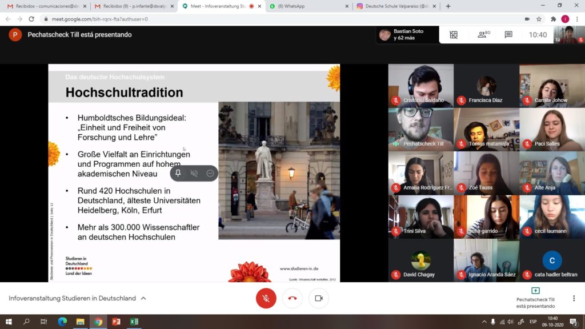Switch to the WhatsApp tab
This screenshot has width=585, height=329.
point(308,6)
